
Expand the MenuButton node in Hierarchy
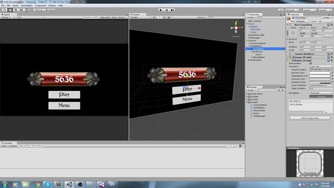[252, 57]
